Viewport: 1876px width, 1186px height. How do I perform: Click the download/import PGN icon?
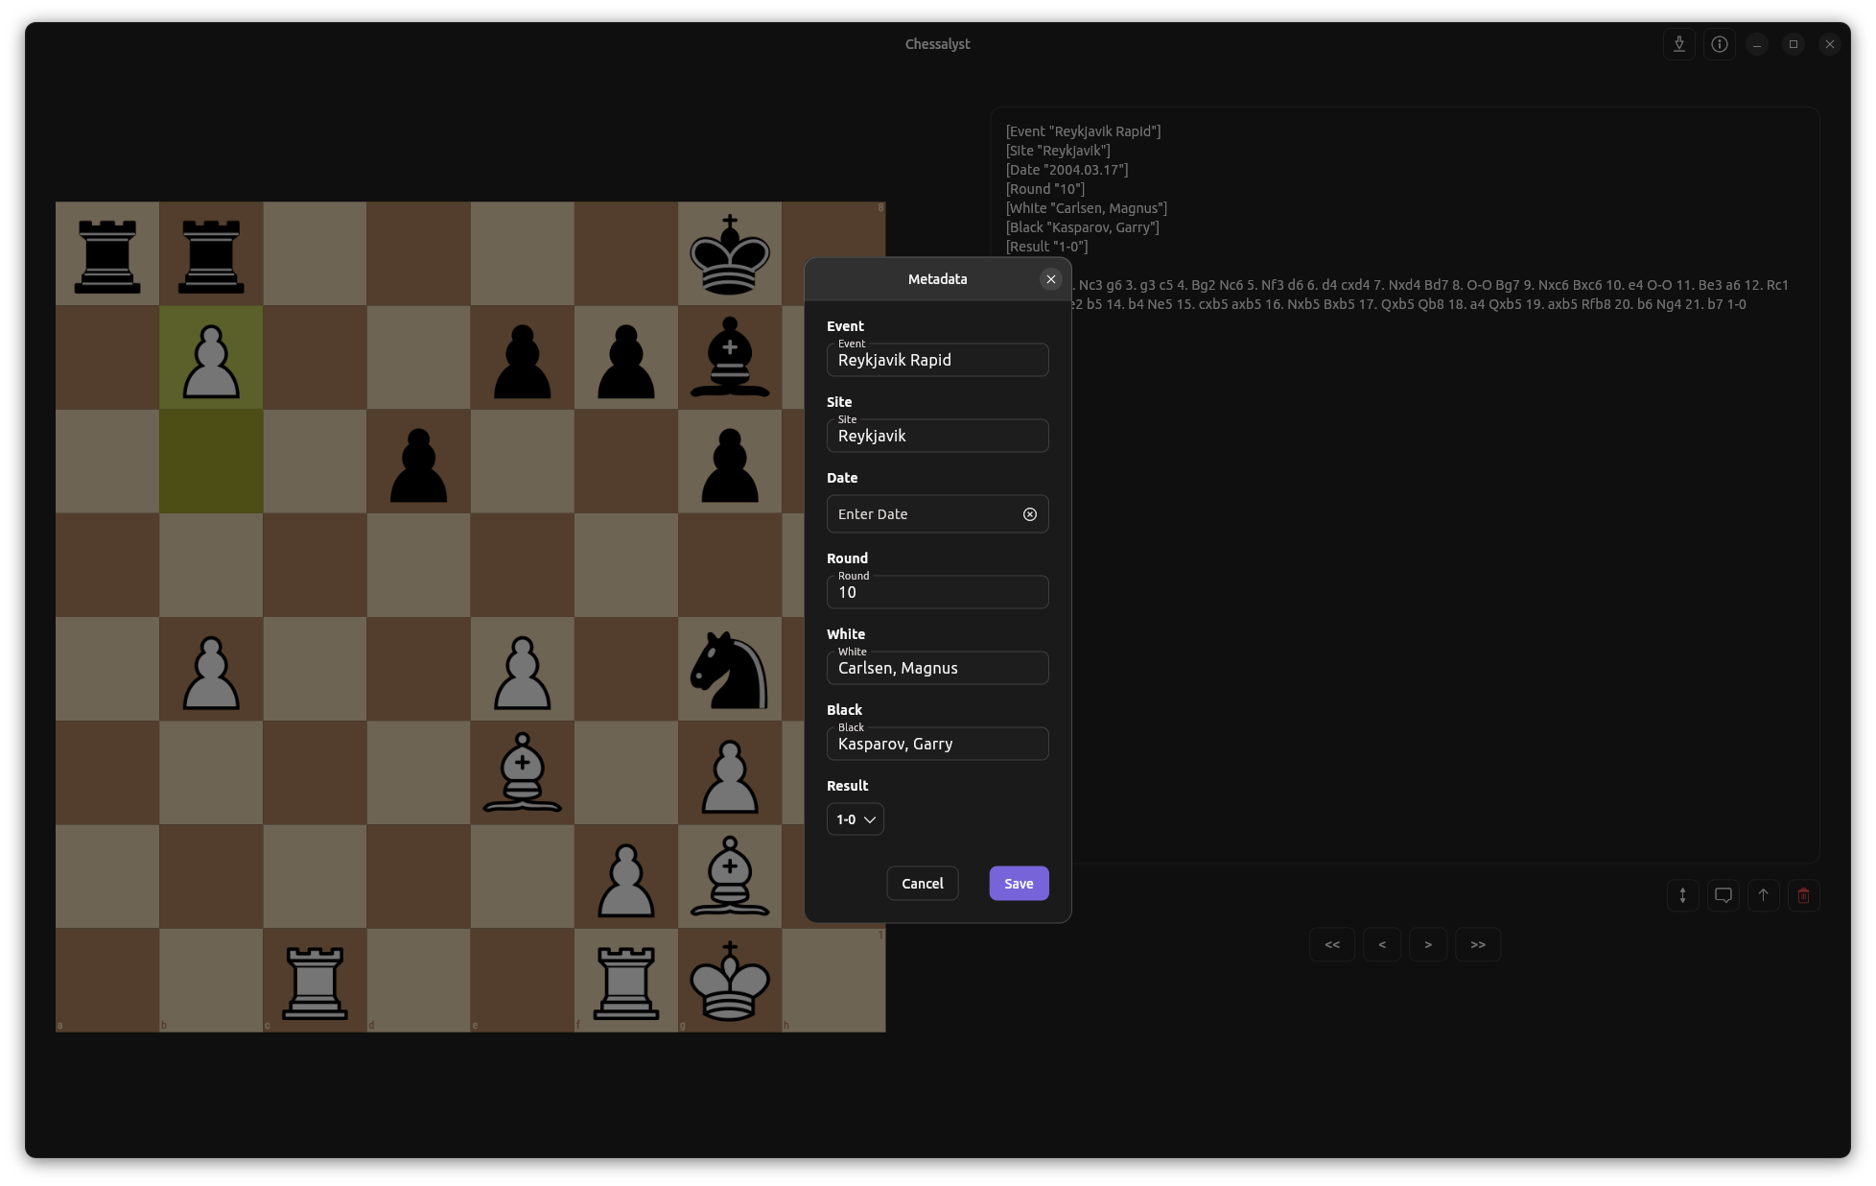(x=1679, y=44)
